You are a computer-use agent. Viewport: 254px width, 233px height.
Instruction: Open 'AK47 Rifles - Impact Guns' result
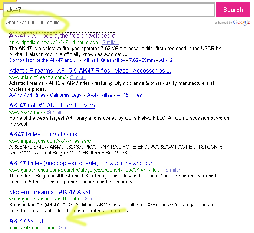(x=43, y=134)
